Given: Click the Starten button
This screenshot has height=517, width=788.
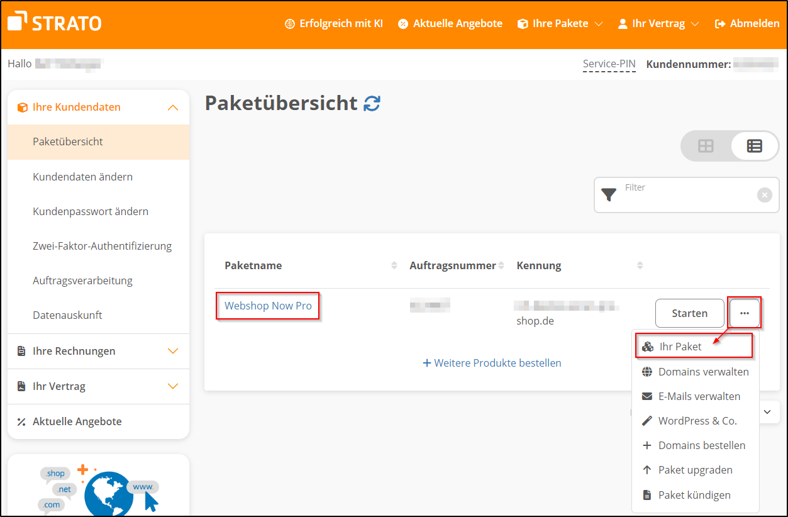Looking at the screenshot, I should (689, 313).
